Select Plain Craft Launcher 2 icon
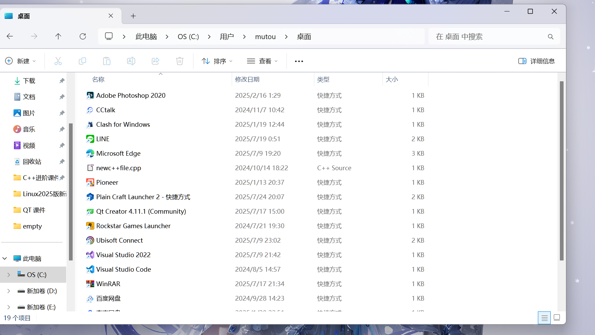The image size is (595, 335). pyautogui.click(x=90, y=197)
